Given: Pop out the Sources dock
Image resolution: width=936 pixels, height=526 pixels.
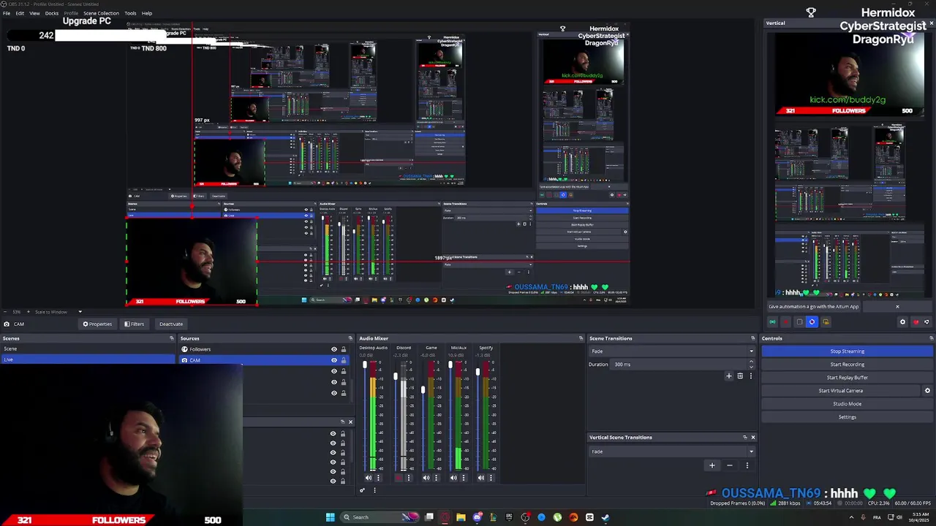Looking at the screenshot, I should click(x=350, y=338).
